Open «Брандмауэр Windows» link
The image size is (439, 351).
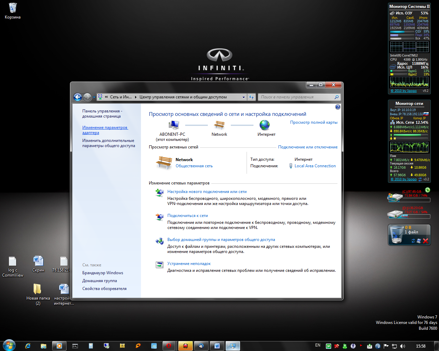pos(103,273)
